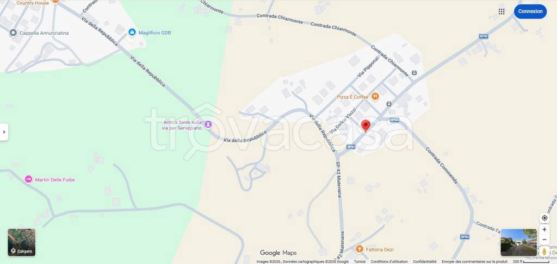Select the Fattoria Dezi restaurant icon
The width and height of the screenshot is (557, 264).
pyautogui.click(x=359, y=249)
